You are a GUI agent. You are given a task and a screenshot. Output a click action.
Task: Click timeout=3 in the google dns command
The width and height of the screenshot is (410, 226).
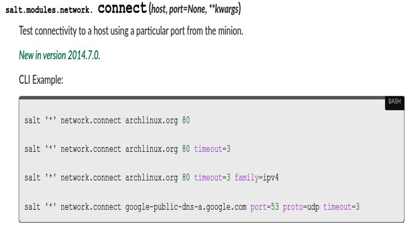click(x=341, y=207)
